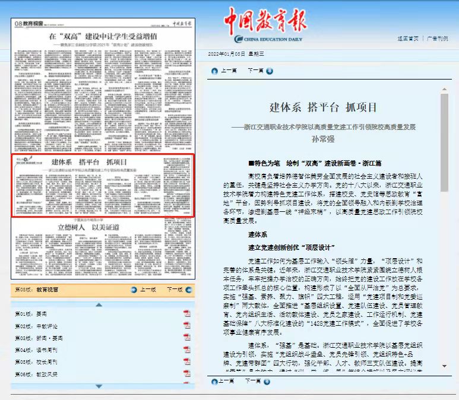
Task: Click the date 2022年01月05日 星期三
Action: click(236, 54)
